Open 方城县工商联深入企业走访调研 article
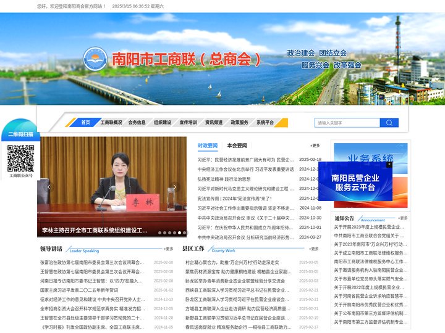The image size is (445, 333). click(238, 309)
